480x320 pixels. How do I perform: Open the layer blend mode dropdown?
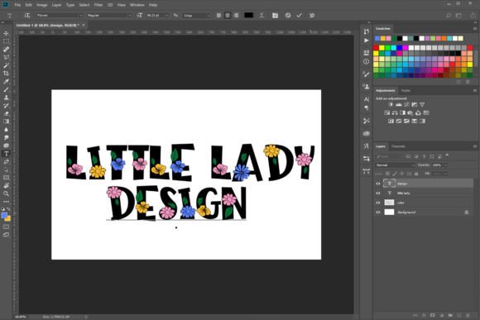[x=396, y=165]
